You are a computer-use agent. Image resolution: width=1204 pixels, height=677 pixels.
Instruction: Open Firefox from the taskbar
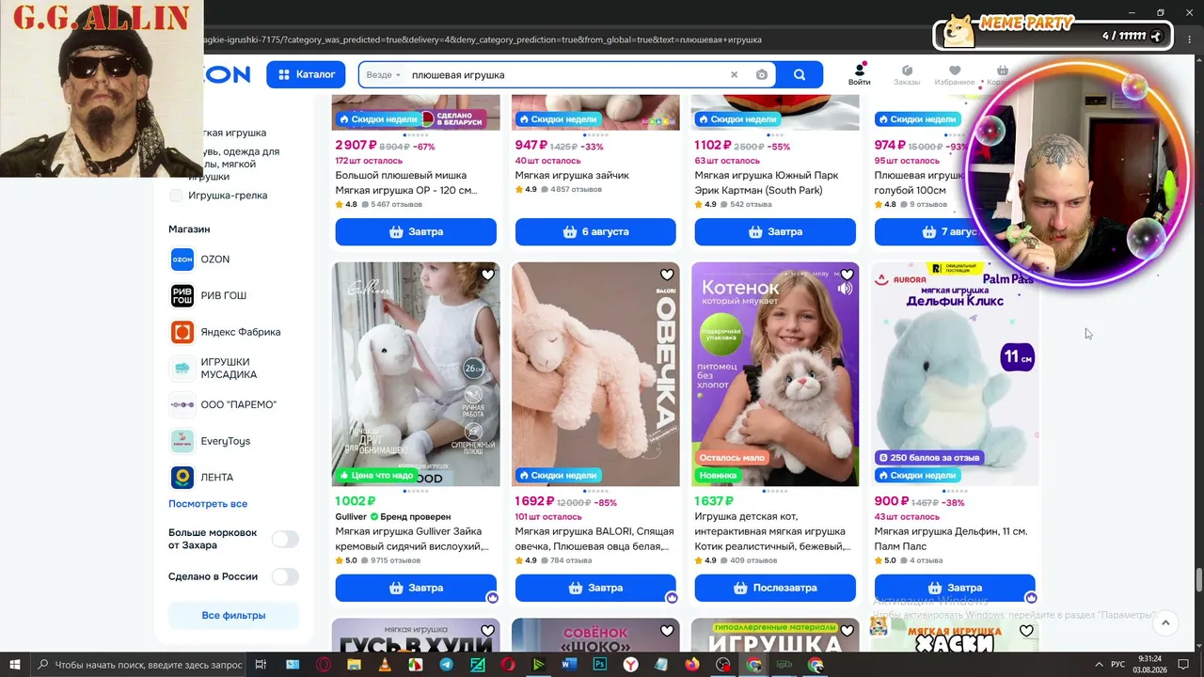click(692, 665)
